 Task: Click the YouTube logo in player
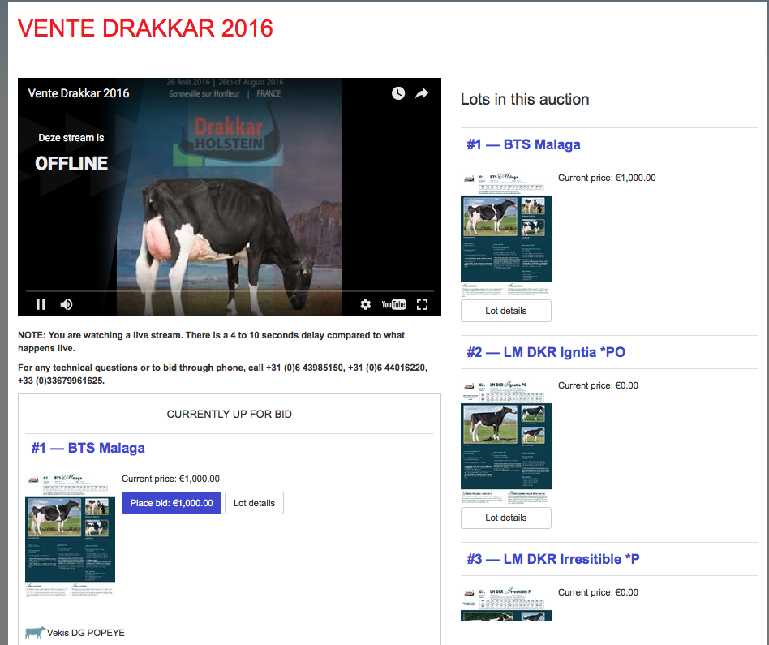click(x=393, y=304)
